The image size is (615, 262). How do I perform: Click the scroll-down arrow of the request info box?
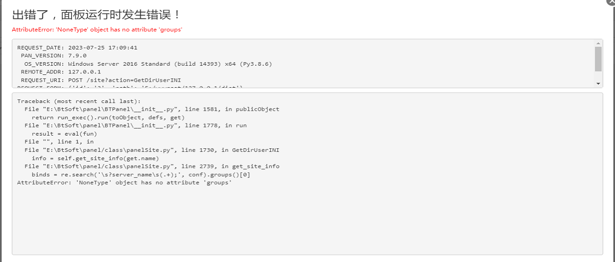click(599, 83)
